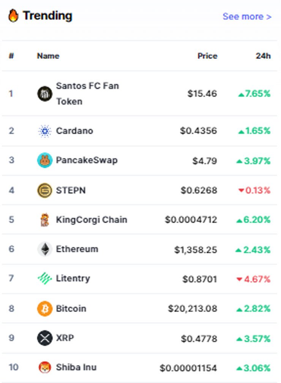Open the Ethereum diamond logo icon
281x383 pixels.
click(x=45, y=249)
